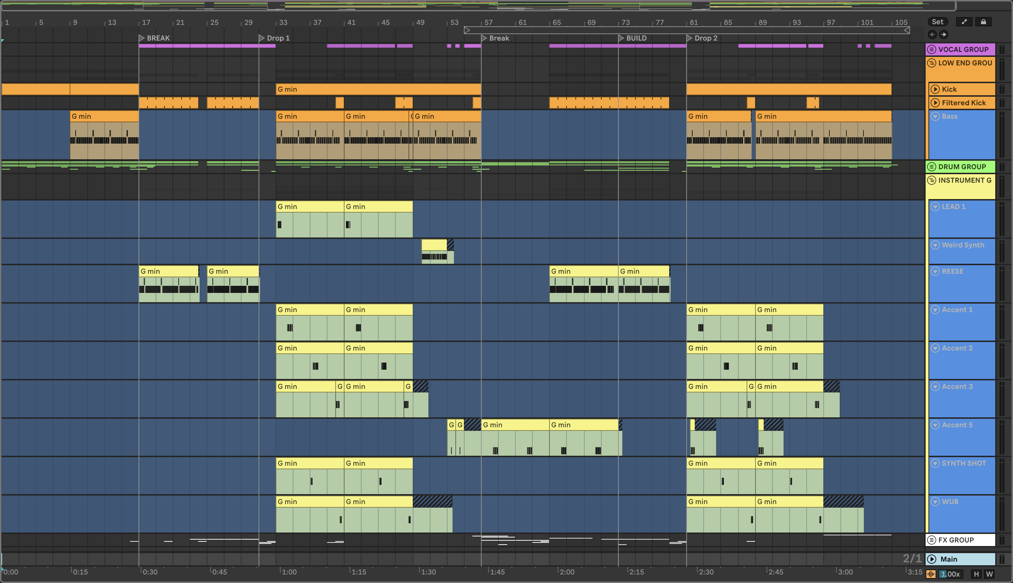
Task: Jump to the next locator arrow
Action: pos(943,34)
